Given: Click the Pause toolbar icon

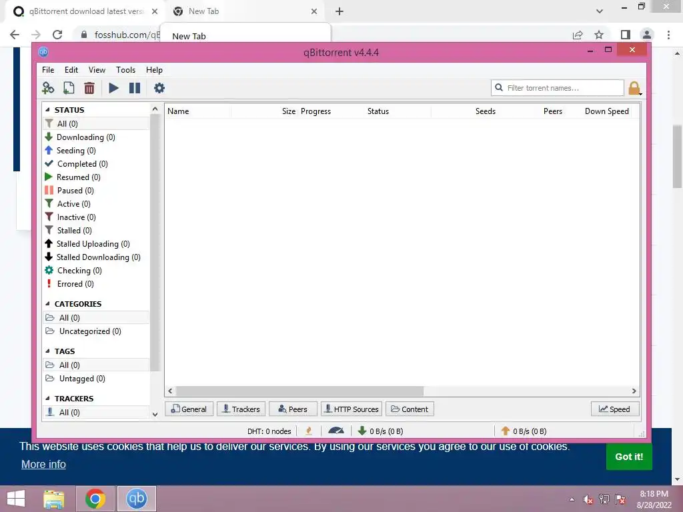Looking at the screenshot, I should point(135,88).
